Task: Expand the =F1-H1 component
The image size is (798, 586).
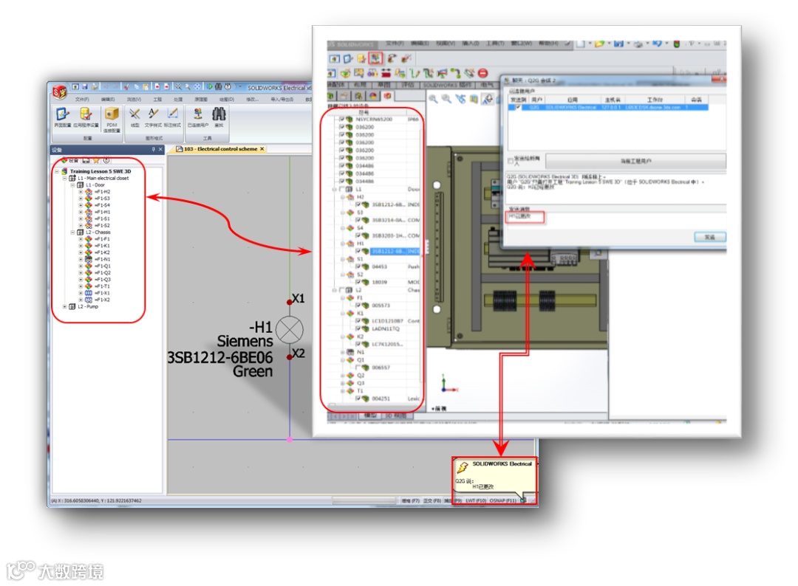Action: [81, 212]
